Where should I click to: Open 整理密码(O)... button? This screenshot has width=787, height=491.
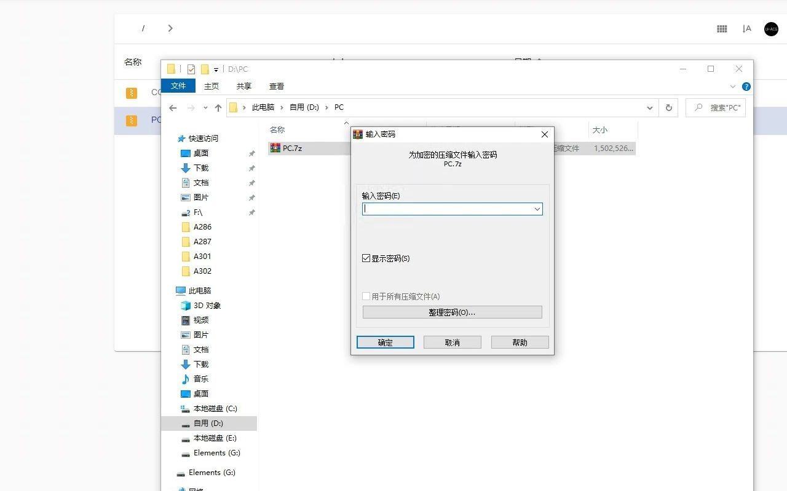click(453, 312)
